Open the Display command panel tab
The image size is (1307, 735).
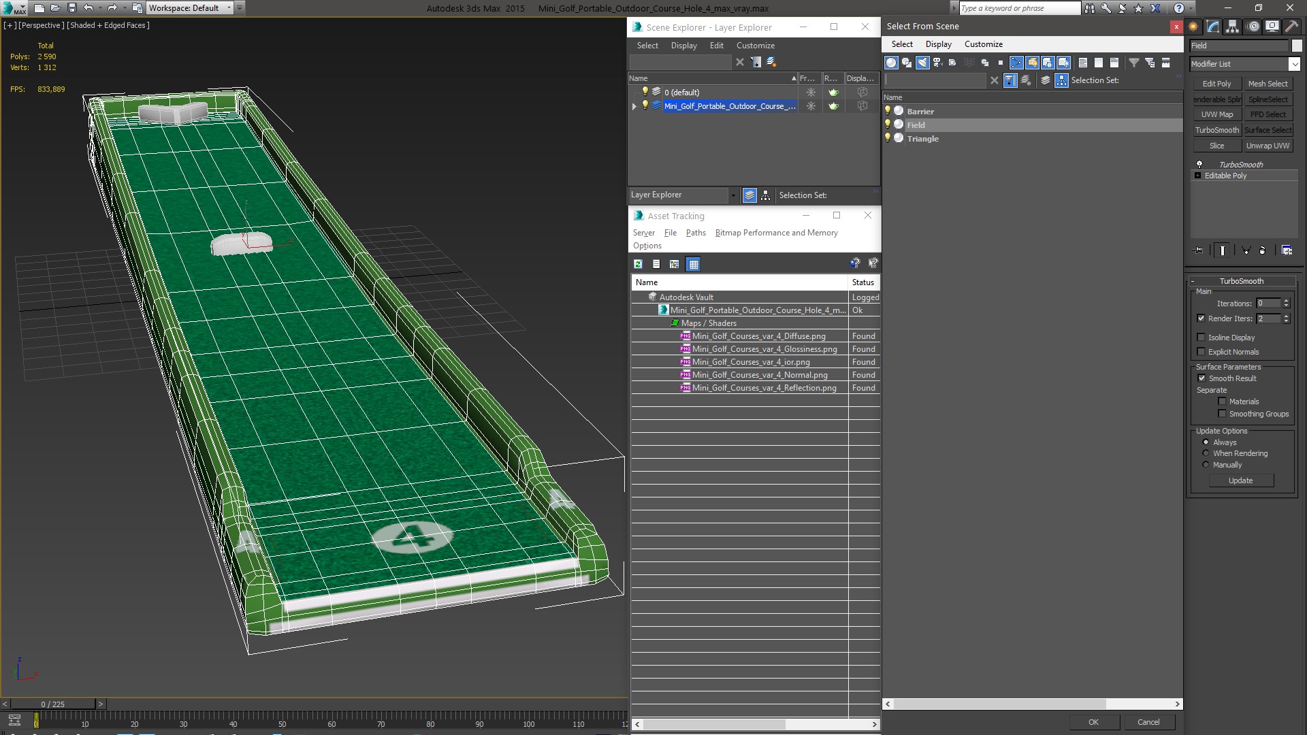click(1272, 27)
